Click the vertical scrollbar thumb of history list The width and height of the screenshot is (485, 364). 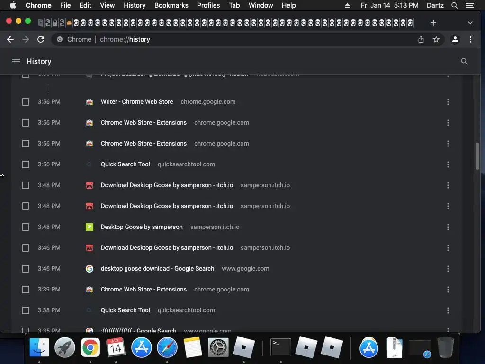pyautogui.click(x=477, y=156)
